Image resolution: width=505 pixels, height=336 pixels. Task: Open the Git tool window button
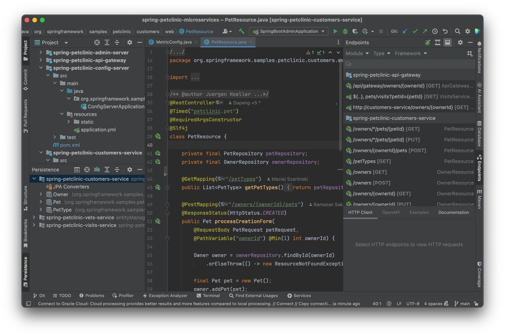point(39,296)
